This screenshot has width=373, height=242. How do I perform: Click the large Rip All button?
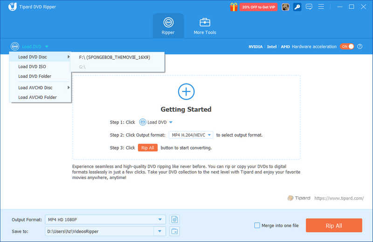click(x=334, y=225)
